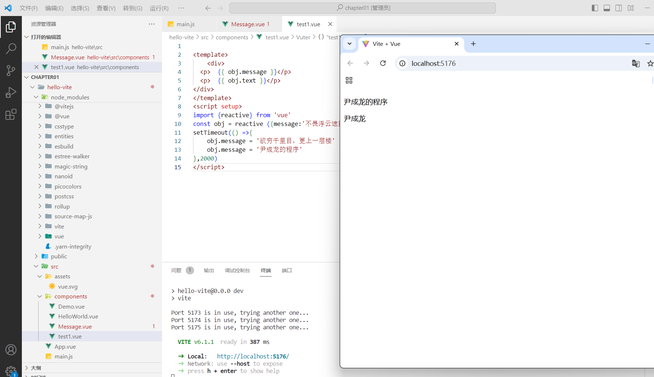Expand the public folder
Viewport: 654px width, 377px height.
point(36,256)
